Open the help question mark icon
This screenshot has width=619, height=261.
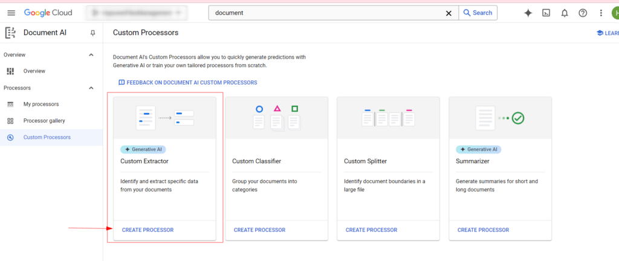point(583,13)
